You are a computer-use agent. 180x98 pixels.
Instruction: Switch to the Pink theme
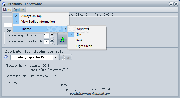pos(87,40)
